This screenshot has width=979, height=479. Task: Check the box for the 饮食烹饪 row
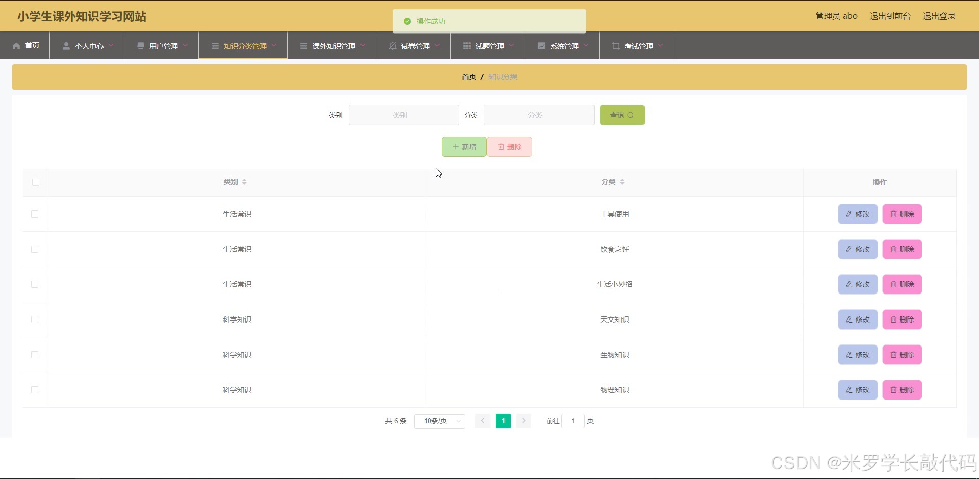(x=35, y=249)
